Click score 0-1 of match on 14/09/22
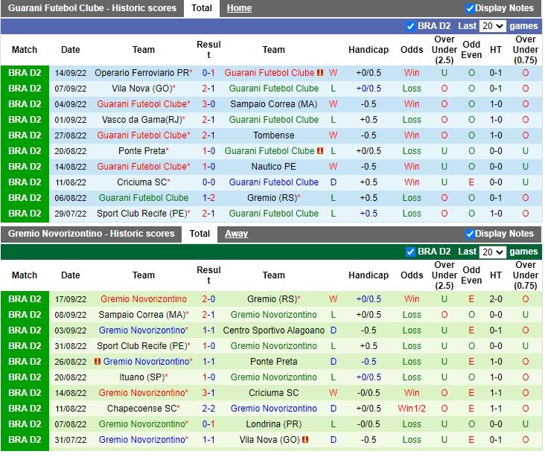 pyautogui.click(x=208, y=73)
